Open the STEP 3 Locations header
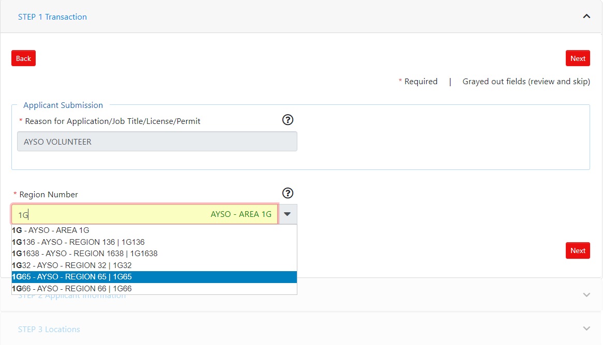Image resolution: width=603 pixels, height=345 pixels. point(49,330)
